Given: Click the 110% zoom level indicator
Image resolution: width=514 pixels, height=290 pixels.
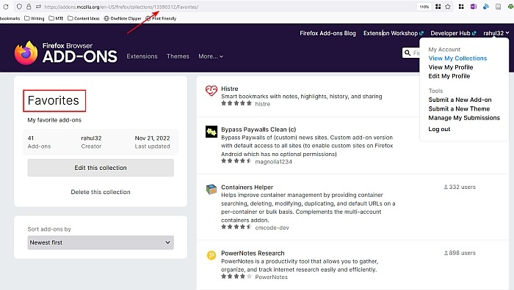Looking at the screenshot, I should click(424, 7).
